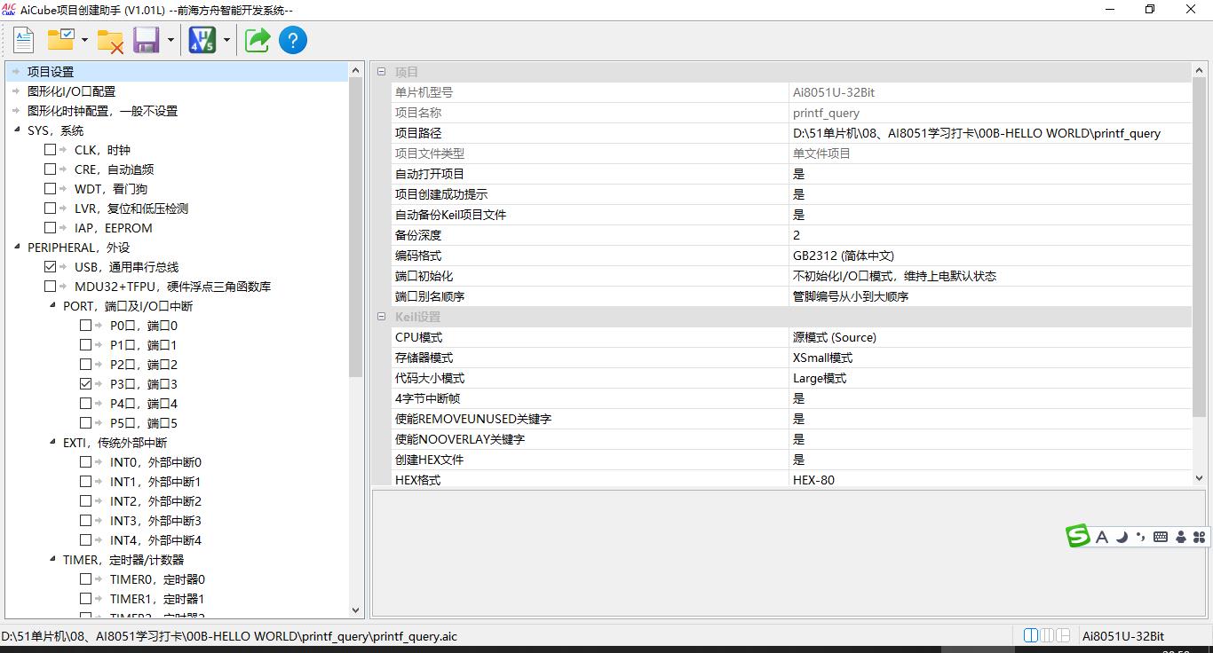Check the P0口 端口0 checkbox

click(x=85, y=325)
